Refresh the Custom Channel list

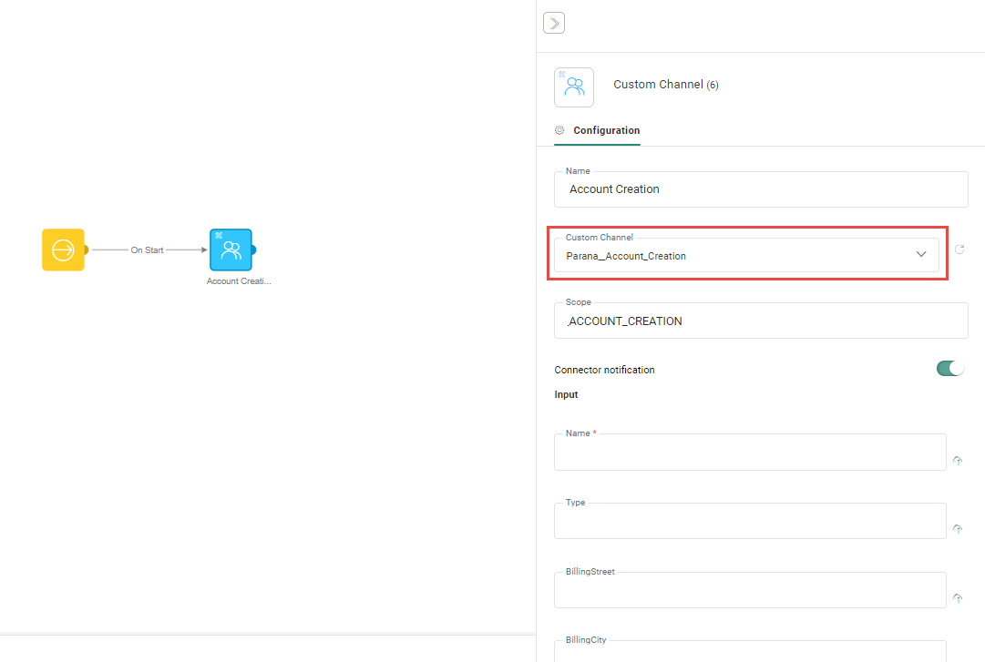point(959,250)
